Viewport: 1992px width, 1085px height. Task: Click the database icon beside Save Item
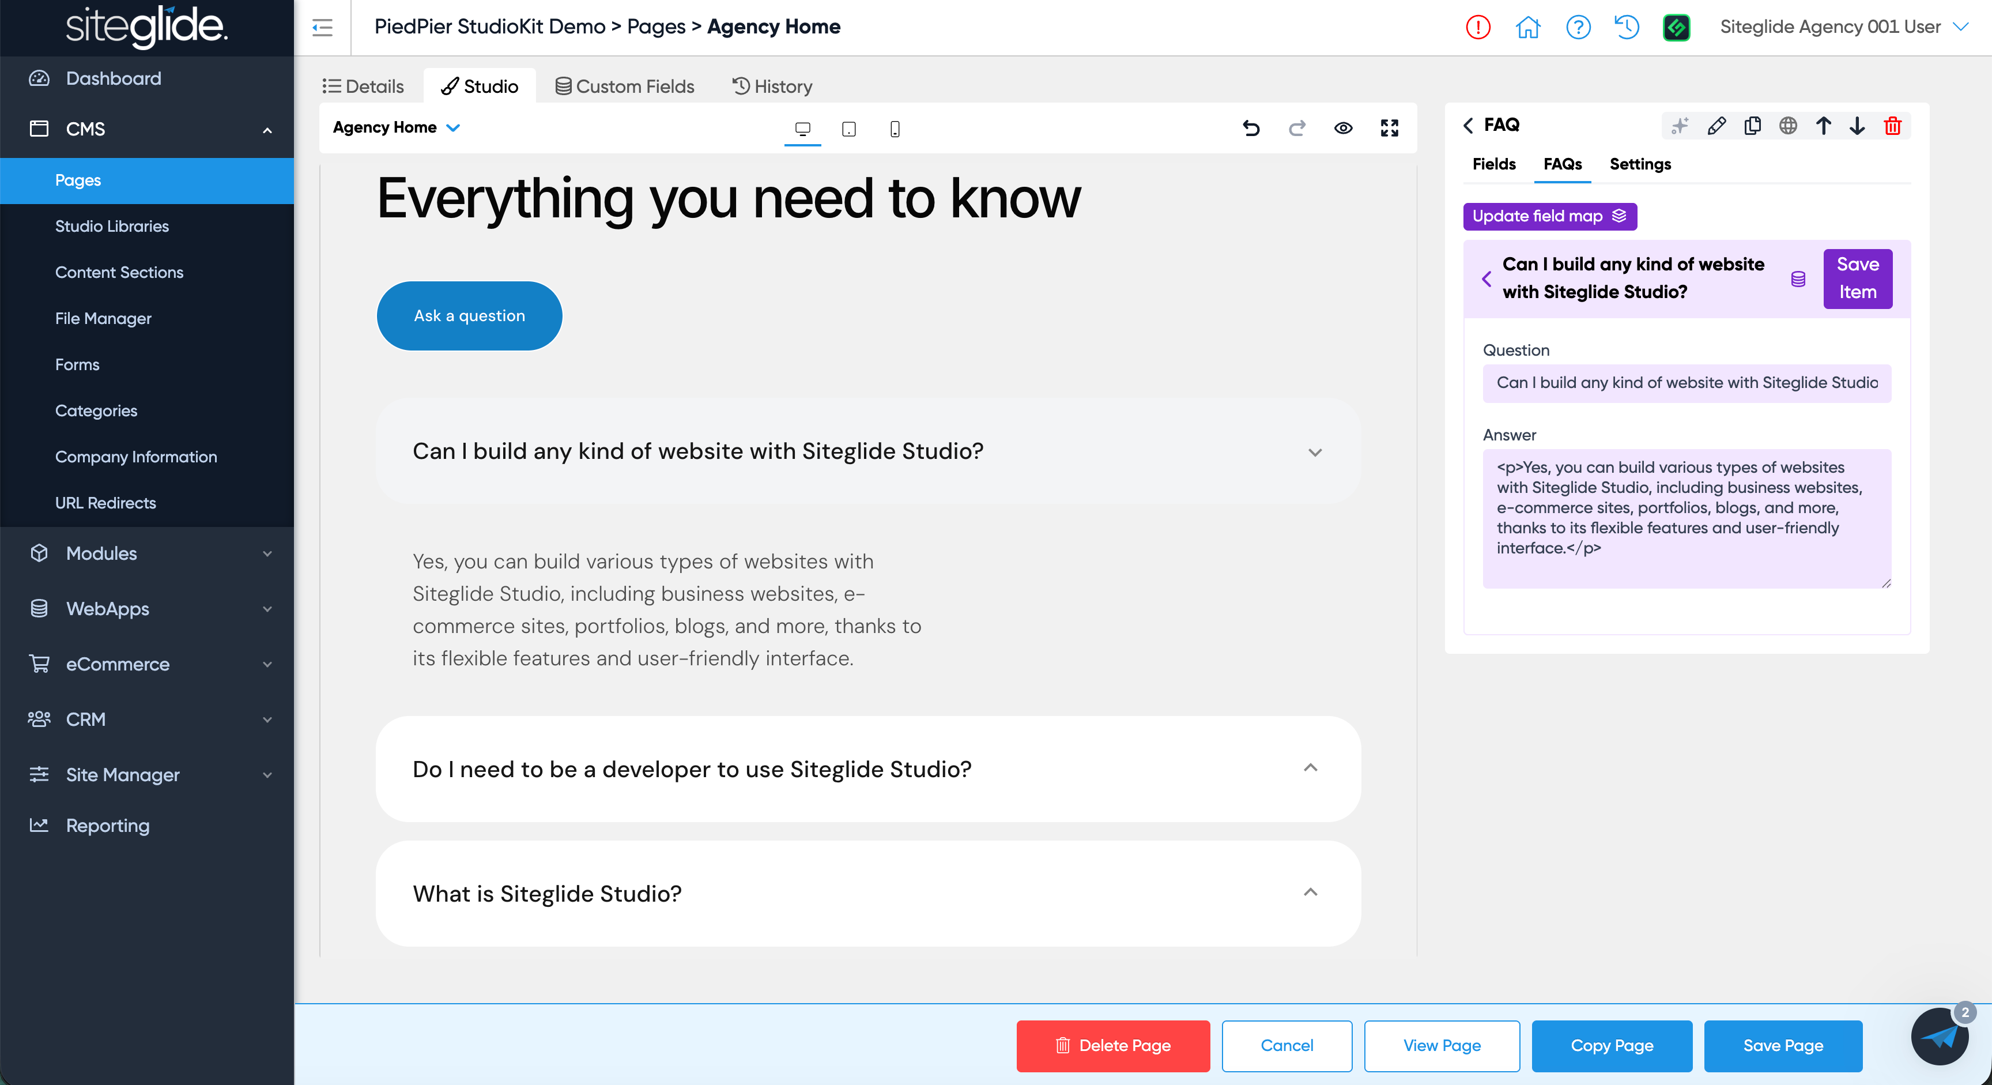click(x=1799, y=279)
